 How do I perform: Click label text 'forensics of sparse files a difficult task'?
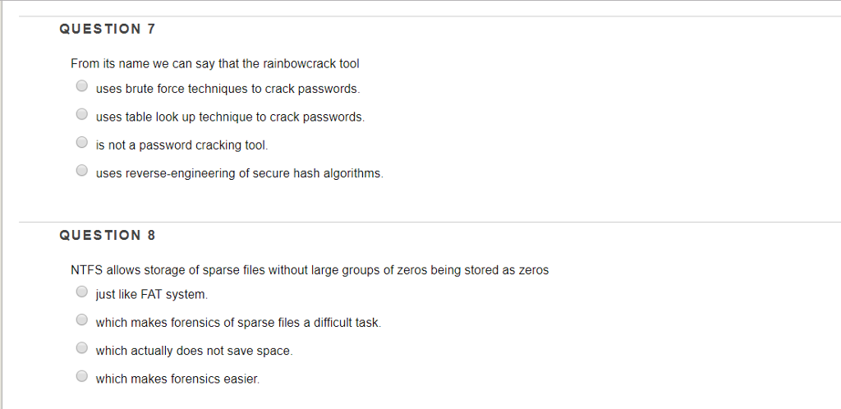pos(238,324)
